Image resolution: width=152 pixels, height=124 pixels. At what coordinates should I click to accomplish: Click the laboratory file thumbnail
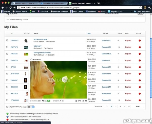coord(26,47)
